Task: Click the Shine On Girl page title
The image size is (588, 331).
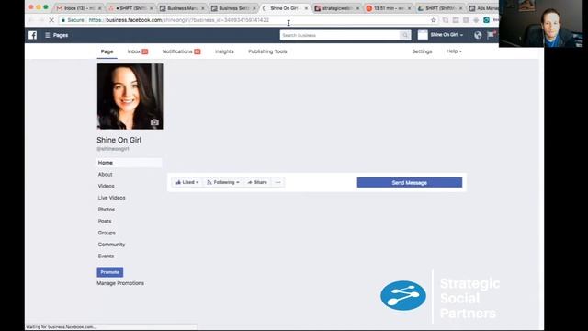Action: click(119, 140)
